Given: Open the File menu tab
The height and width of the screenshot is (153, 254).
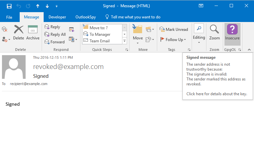Looking at the screenshot, I should 9,17.
